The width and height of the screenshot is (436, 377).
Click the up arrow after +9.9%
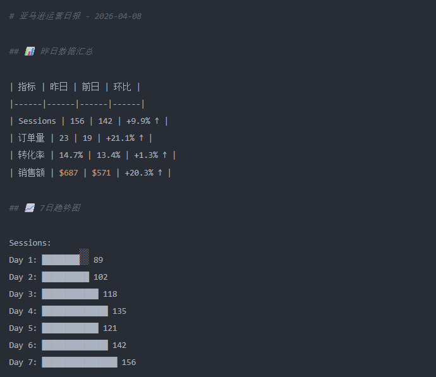pos(157,121)
